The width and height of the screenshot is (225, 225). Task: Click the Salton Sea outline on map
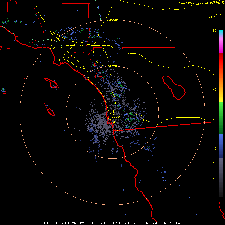(174, 88)
